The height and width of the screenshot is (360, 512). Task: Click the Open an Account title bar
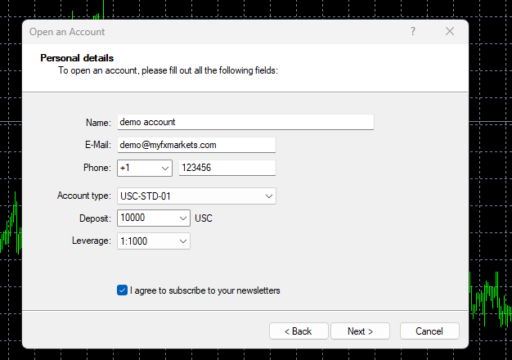click(204, 32)
